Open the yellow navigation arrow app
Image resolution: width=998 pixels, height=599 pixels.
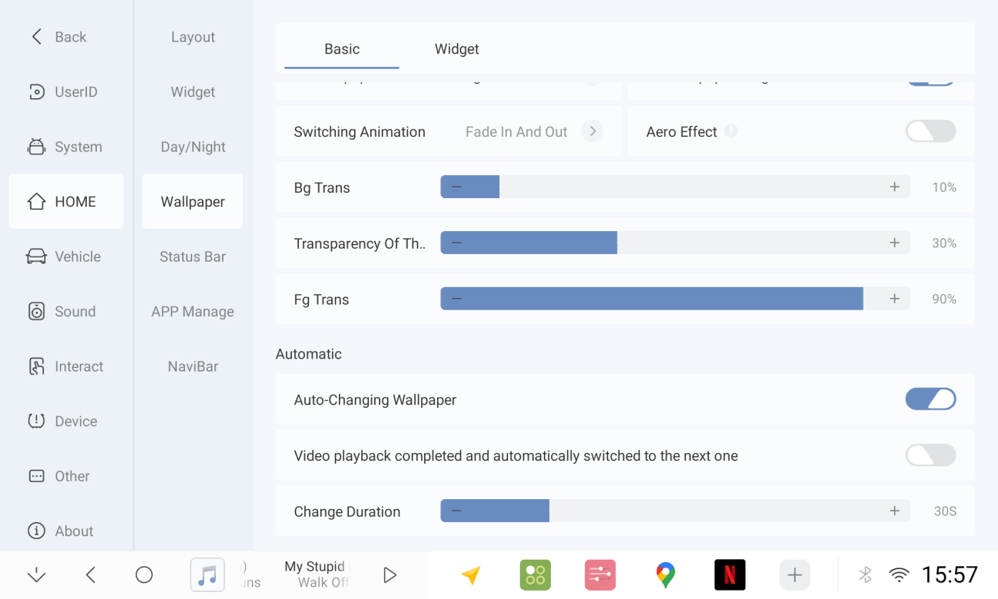click(471, 574)
